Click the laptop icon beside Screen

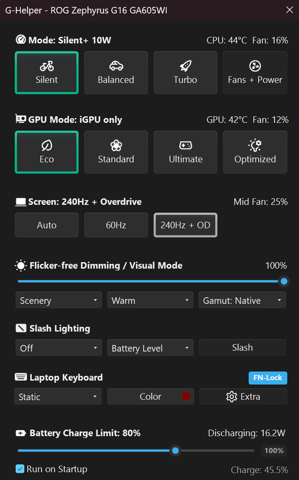pyautogui.click(x=21, y=202)
